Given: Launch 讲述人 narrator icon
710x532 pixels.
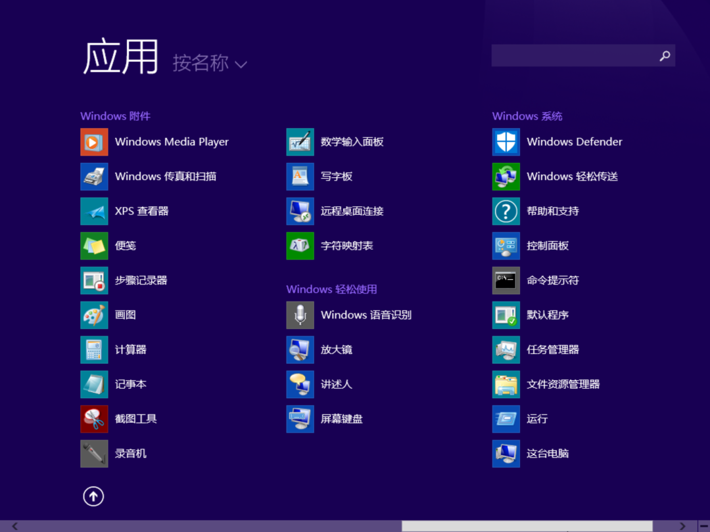Looking at the screenshot, I should point(300,384).
